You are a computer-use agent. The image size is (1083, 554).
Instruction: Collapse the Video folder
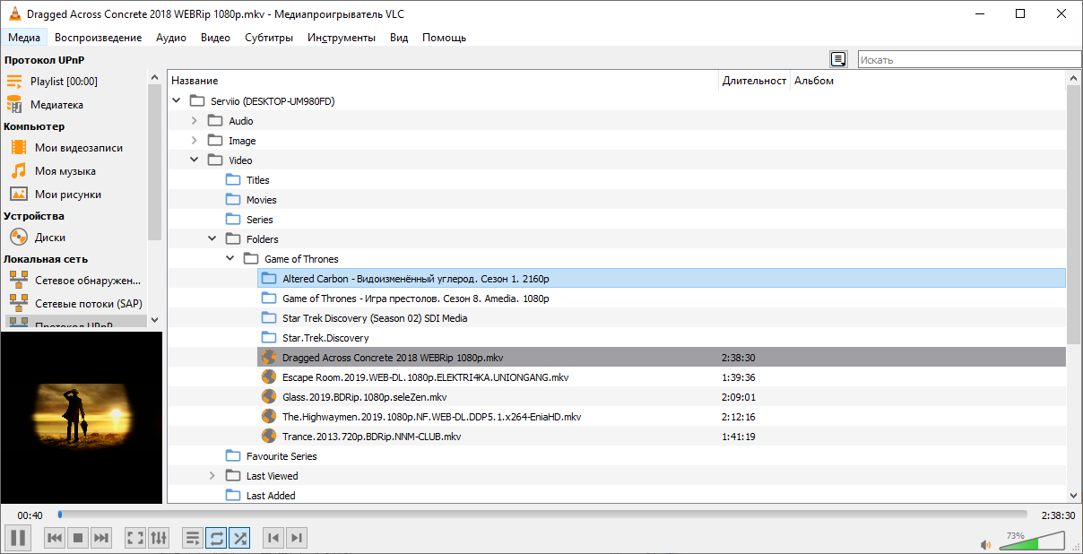click(195, 160)
